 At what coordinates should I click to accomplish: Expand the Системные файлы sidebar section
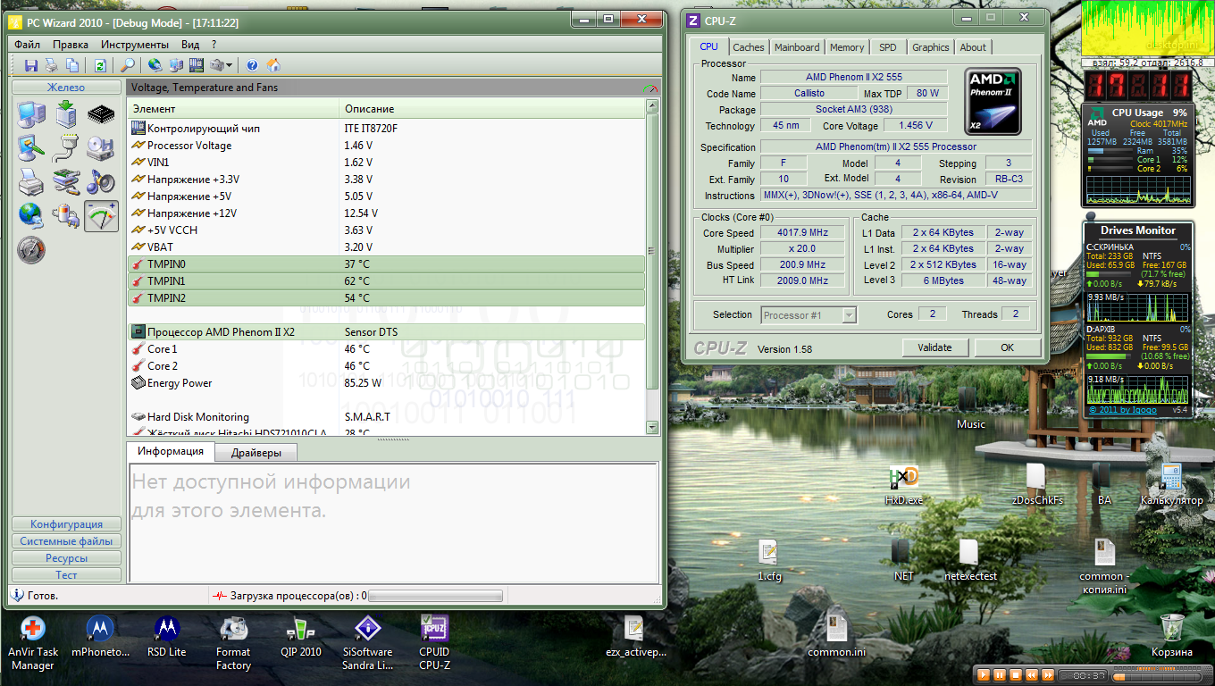pos(66,541)
